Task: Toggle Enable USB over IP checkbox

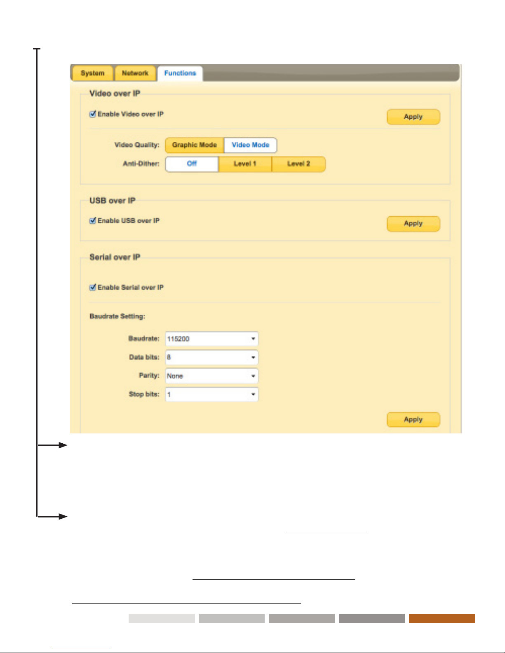Action: click(x=93, y=220)
